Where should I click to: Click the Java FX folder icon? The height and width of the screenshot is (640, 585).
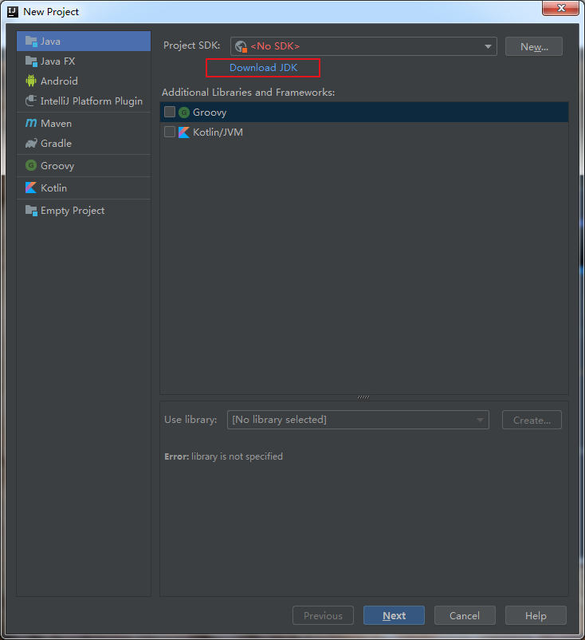pyautogui.click(x=31, y=61)
